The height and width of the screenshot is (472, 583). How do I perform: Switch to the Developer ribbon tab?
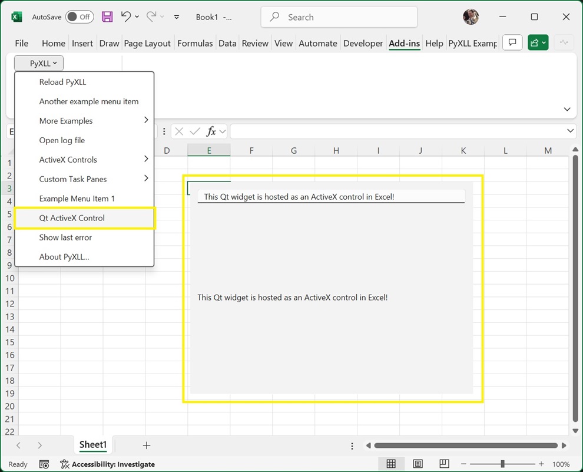[363, 44]
